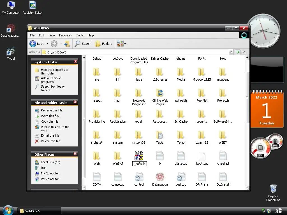Click the Start orb button

click(x=8, y=211)
